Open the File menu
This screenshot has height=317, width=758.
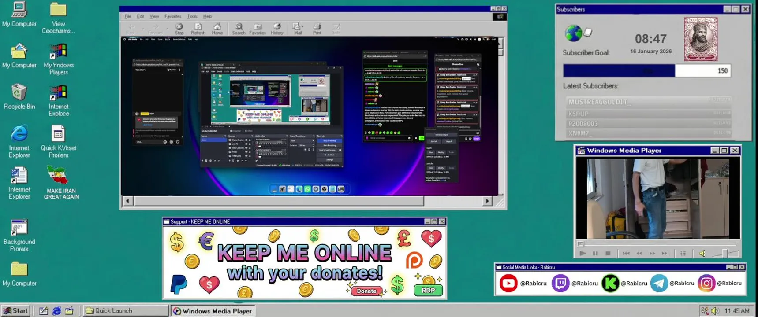(x=128, y=16)
